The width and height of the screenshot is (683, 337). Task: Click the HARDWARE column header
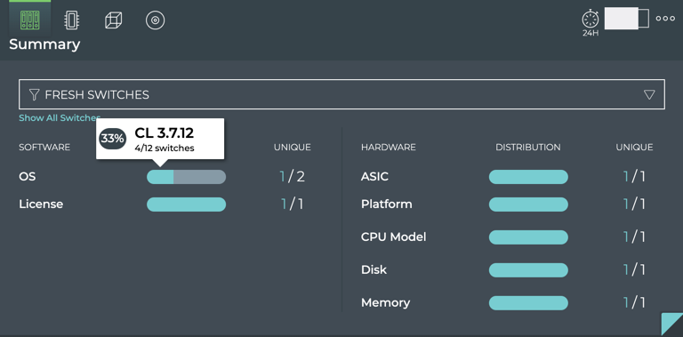pos(388,148)
